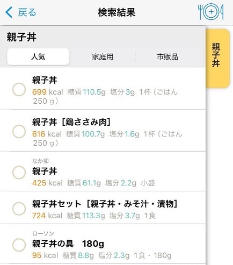
Task: Tap the back chevron arrow icon
Action: (x=9, y=12)
